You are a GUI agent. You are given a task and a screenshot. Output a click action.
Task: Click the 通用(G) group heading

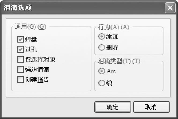point(30,27)
